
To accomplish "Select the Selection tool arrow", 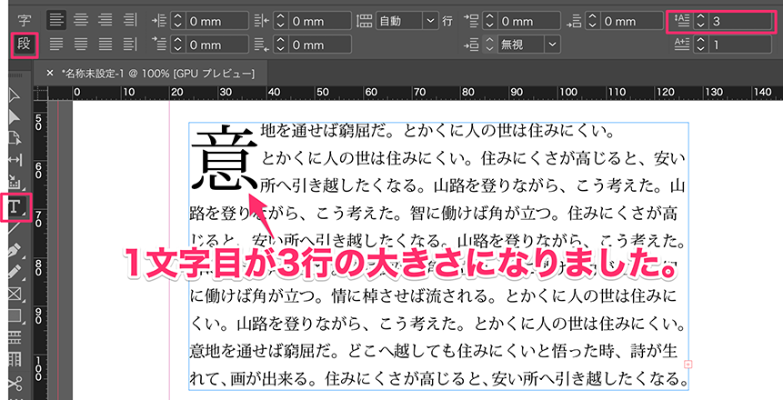I will (x=14, y=95).
